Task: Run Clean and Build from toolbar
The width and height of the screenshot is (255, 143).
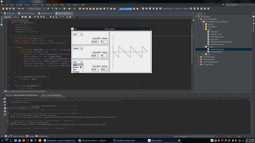Action: coord(56,9)
